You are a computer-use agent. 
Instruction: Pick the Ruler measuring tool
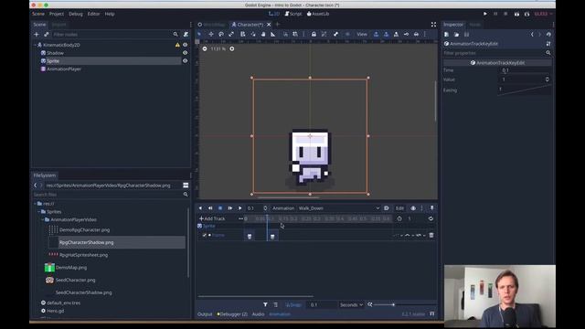[x=272, y=35]
